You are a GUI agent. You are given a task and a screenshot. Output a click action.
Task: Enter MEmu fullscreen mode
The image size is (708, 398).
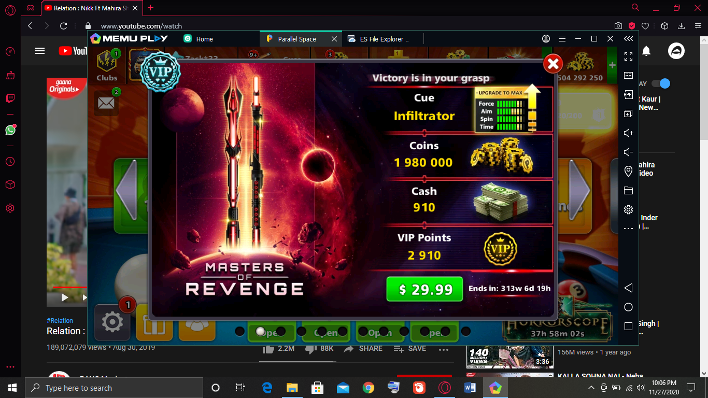[628, 56]
